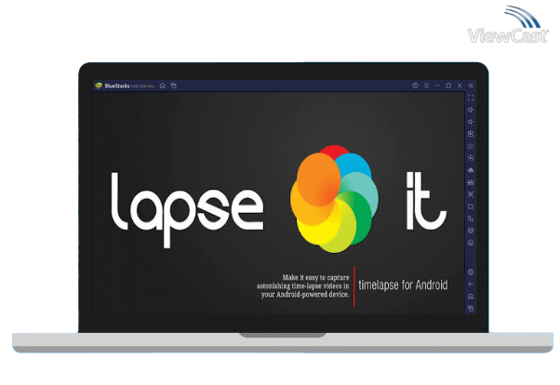The image size is (560, 385).
Task: Toggle BlueStacks fullscreen mode
Action: (x=471, y=98)
